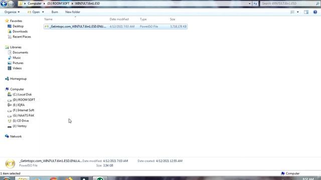Click the folder icon in the address bar
The height and width of the screenshot is (180, 321).
20,3
